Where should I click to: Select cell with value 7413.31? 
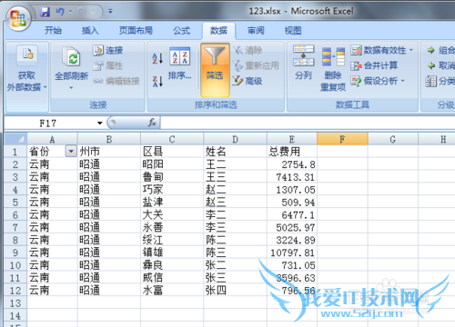(x=292, y=177)
